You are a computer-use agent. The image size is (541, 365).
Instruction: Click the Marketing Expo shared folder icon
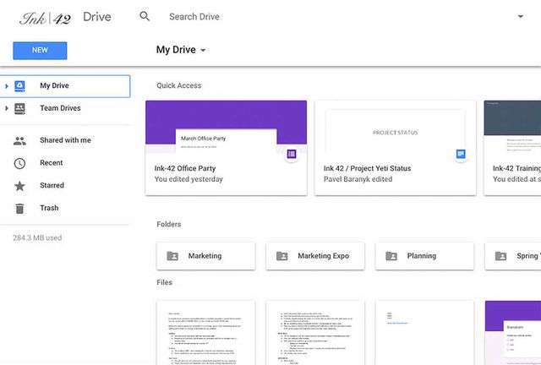(281, 256)
